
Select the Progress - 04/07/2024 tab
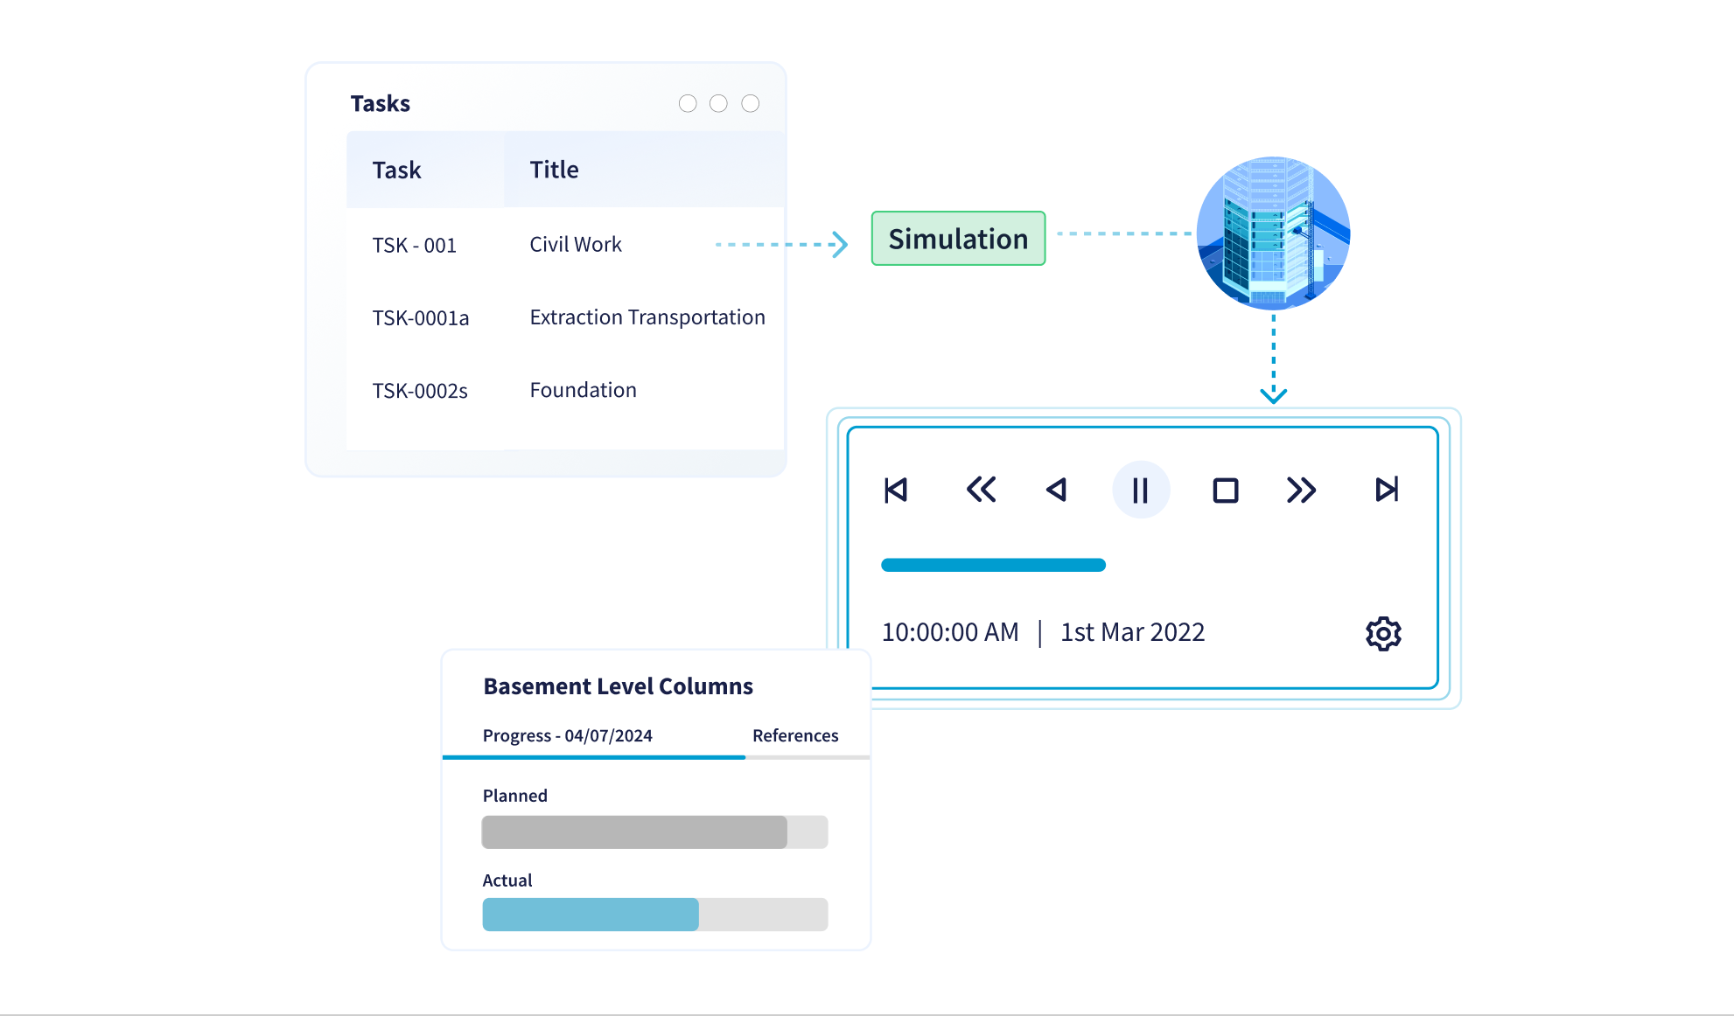point(567,735)
